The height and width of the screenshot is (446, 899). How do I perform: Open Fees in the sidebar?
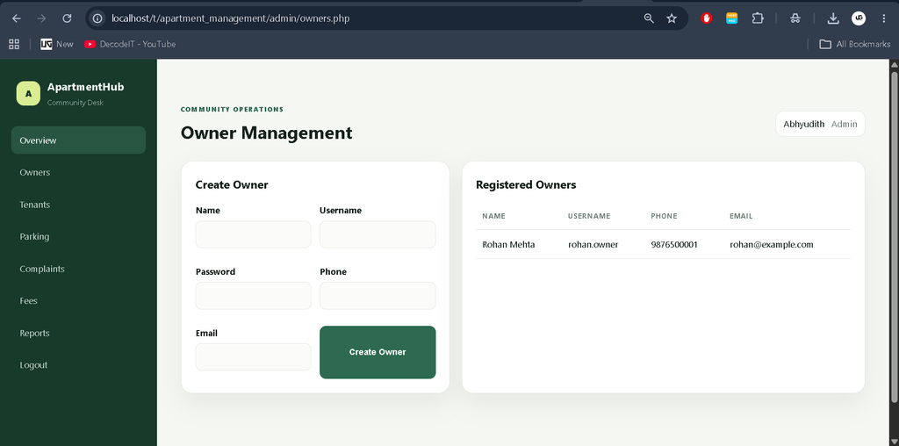coord(78,300)
